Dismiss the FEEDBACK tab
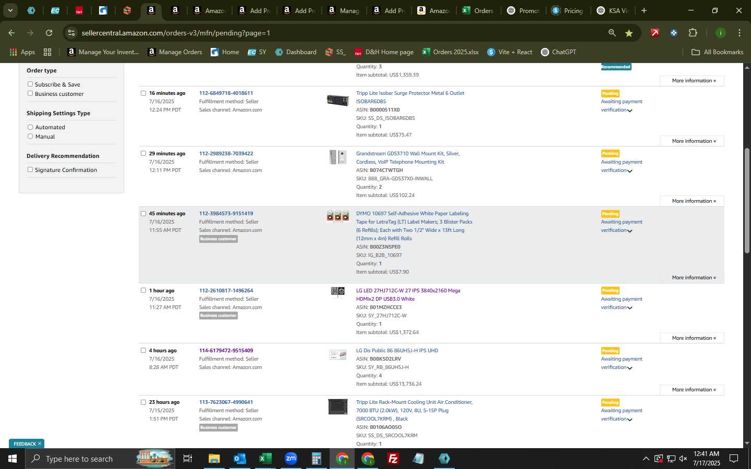This screenshot has height=469, width=751. point(39,444)
